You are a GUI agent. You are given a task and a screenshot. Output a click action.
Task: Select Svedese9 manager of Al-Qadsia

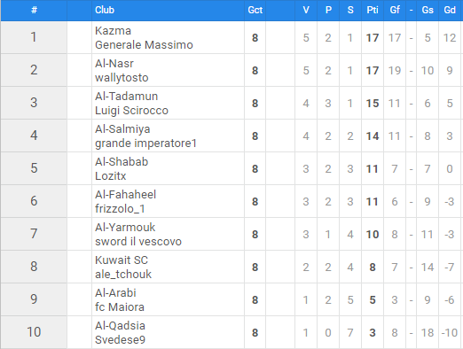[121, 340]
